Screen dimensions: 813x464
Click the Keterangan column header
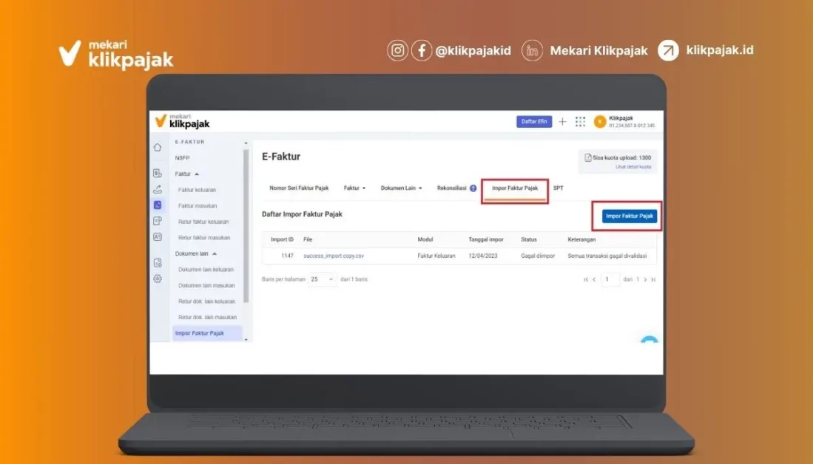pos(581,239)
